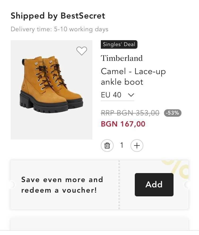Screen dimensions: 199x235
Task: Click the chevron next to EU 40
Action: tap(131, 95)
